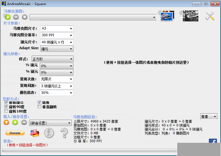Open the dolphin photo tile images icon
Image resolution: width=221 pixels, height=156 pixels.
click(x=168, y=16)
